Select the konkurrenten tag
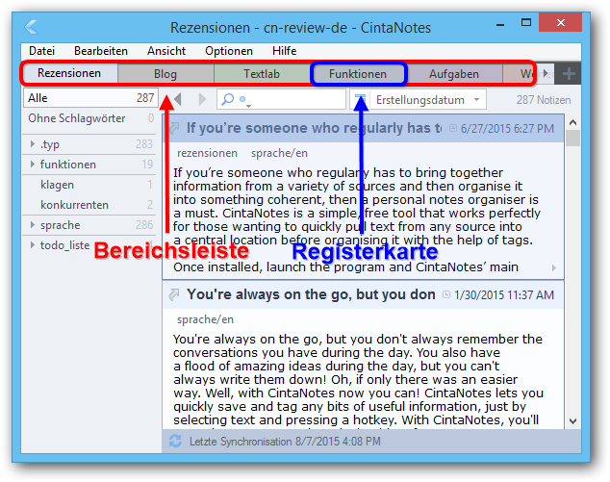 [90, 205]
